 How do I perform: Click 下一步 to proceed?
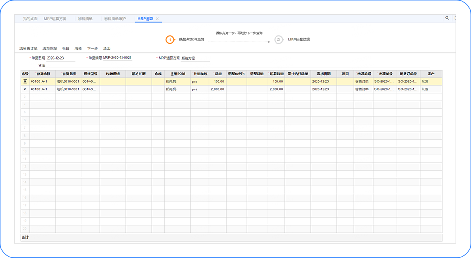coord(92,48)
